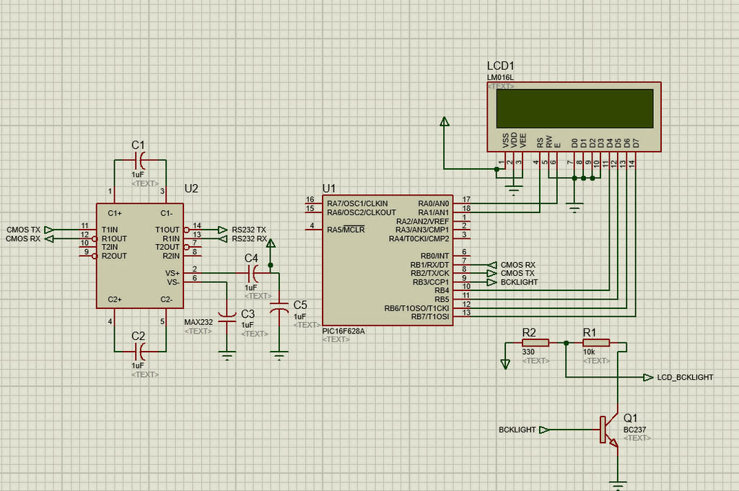Click the D7 pin label on LCD1

pyautogui.click(x=636, y=143)
